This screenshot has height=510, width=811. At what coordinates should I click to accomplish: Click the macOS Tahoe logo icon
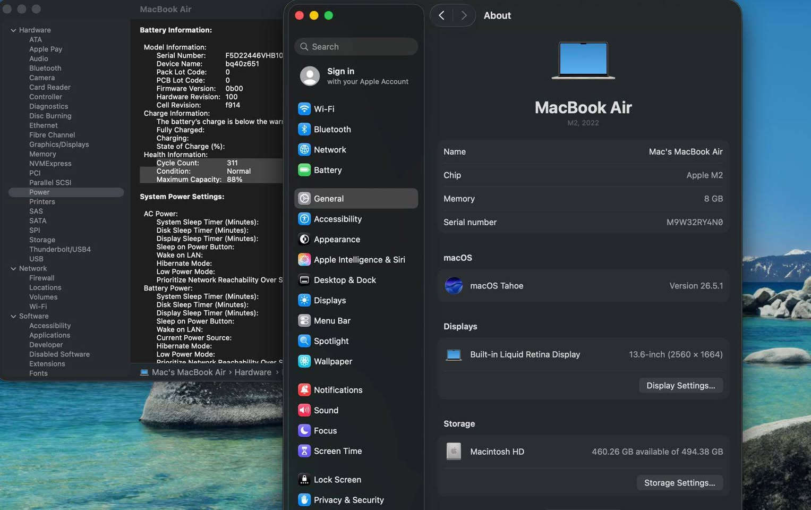(454, 286)
